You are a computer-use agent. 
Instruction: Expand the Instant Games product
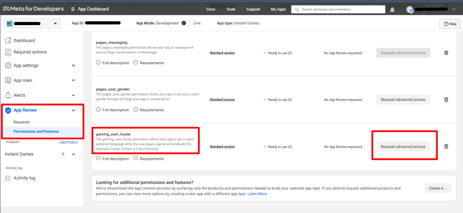(74, 154)
